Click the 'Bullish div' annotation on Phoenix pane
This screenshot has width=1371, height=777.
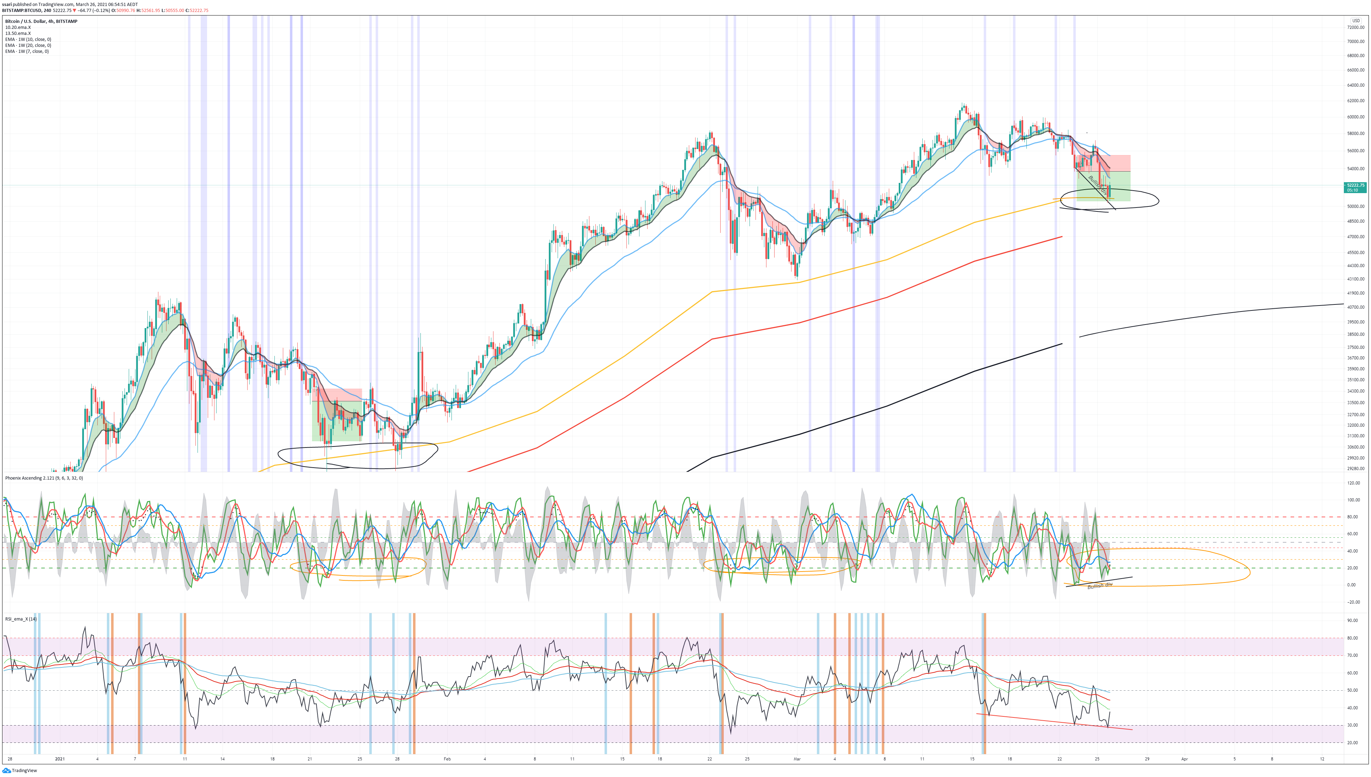(x=1100, y=585)
